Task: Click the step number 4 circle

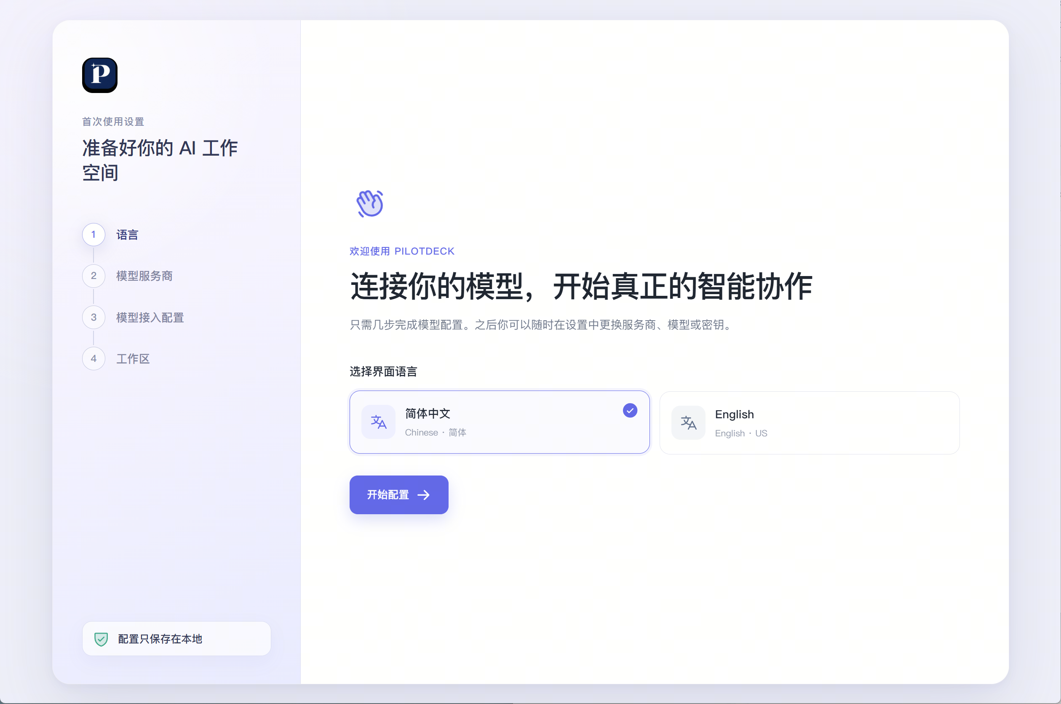Action: 94,359
